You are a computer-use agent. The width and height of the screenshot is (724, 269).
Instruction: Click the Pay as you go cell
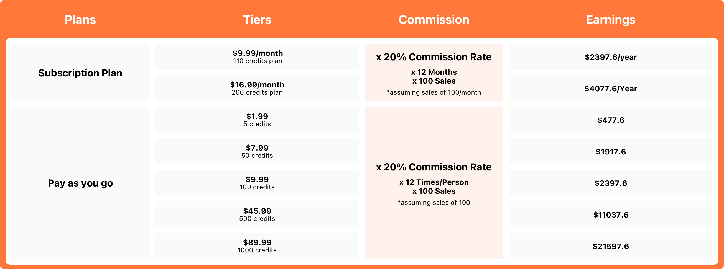pyautogui.click(x=80, y=183)
